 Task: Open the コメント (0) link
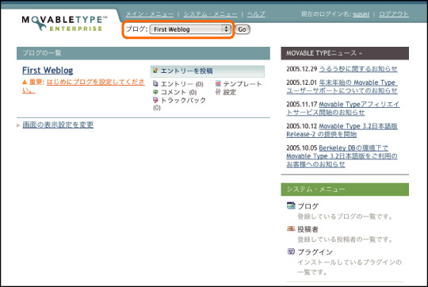coord(178,92)
